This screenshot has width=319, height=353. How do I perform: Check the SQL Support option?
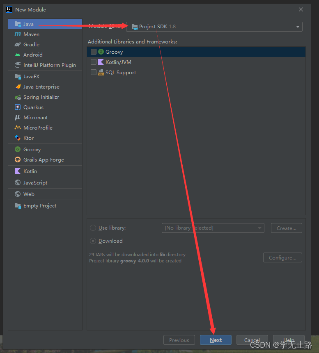(94, 72)
